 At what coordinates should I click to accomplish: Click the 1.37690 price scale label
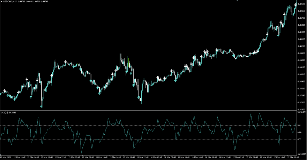(302, 95)
